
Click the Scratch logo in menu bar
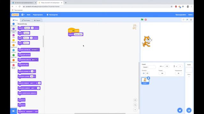tap(15, 15)
